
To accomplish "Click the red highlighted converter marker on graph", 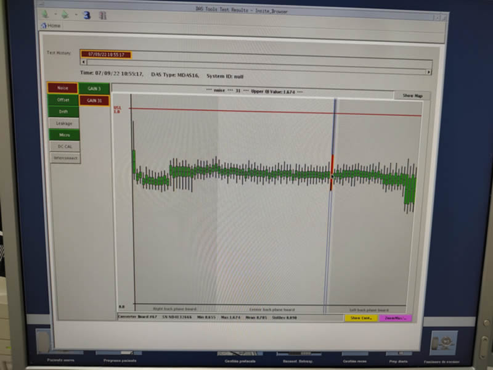I will pyautogui.click(x=332, y=173).
